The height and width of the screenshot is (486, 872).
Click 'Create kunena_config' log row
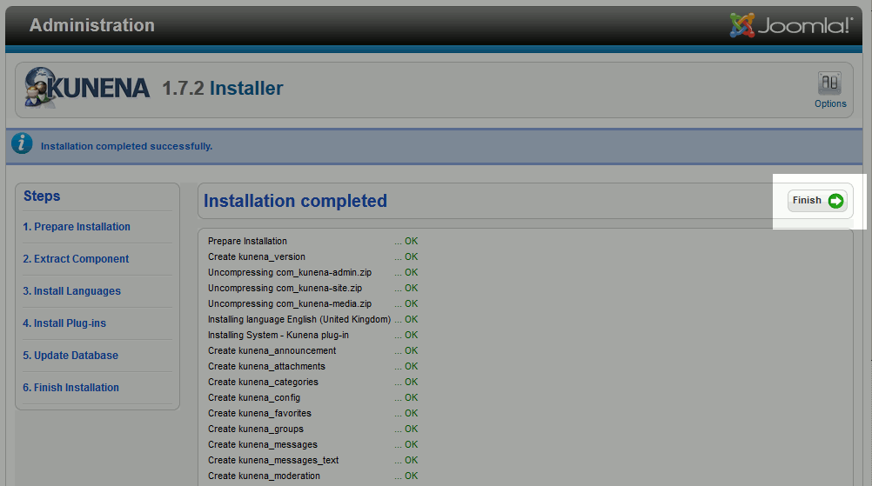312,397
